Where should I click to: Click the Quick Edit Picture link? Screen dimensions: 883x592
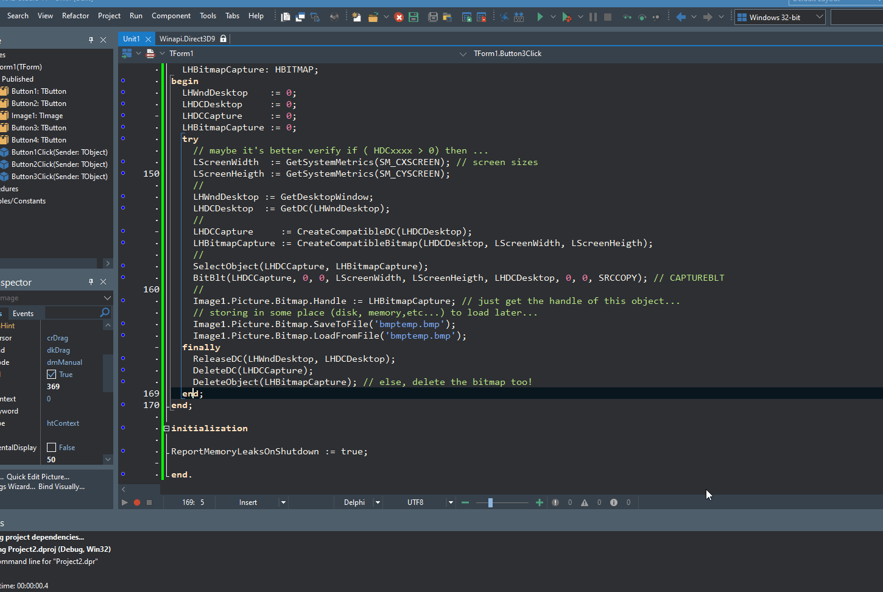click(38, 477)
